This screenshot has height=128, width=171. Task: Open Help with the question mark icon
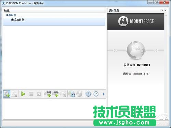click(96, 94)
